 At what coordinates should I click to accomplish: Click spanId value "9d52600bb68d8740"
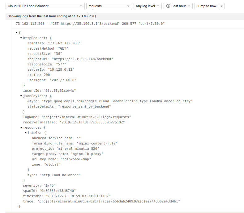click(x=58, y=191)
